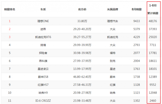Click August sales value 4229
162x104 pixels.
pos(137,37)
